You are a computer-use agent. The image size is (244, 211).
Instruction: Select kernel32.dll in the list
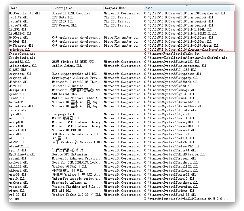pyautogui.click(x=19, y=102)
